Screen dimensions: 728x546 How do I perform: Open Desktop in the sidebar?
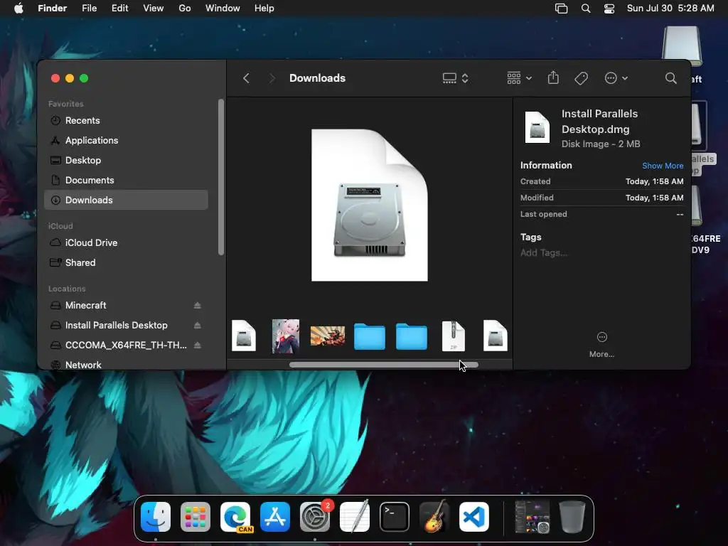click(127, 161)
